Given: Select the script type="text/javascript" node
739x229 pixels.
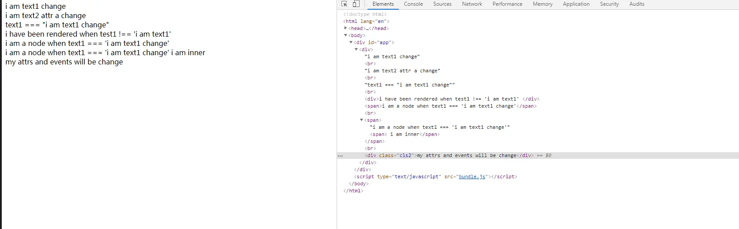Looking at the screenshot, I should pyautogui.click(x=435, y=176).
